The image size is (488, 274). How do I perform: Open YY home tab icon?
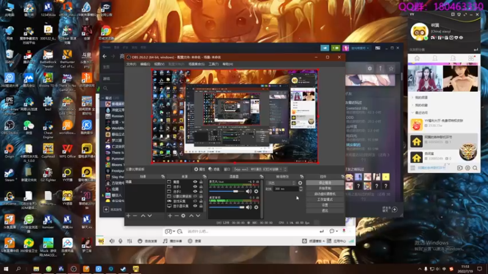click(x=417, y=58)
